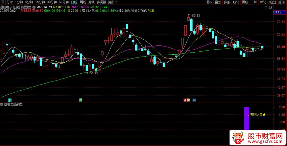Viewport: 287px width, 146px height.
Task: Click the 解 event marker icon
Action: click(10, 100)
